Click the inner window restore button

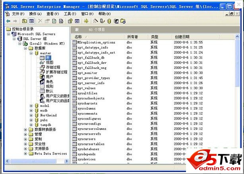click(232, 14)
